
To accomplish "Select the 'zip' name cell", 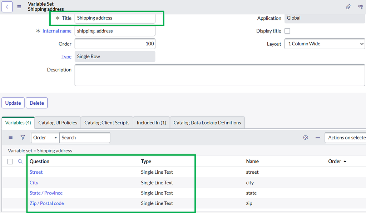I will pyautogui.click(x=249, y=203).
